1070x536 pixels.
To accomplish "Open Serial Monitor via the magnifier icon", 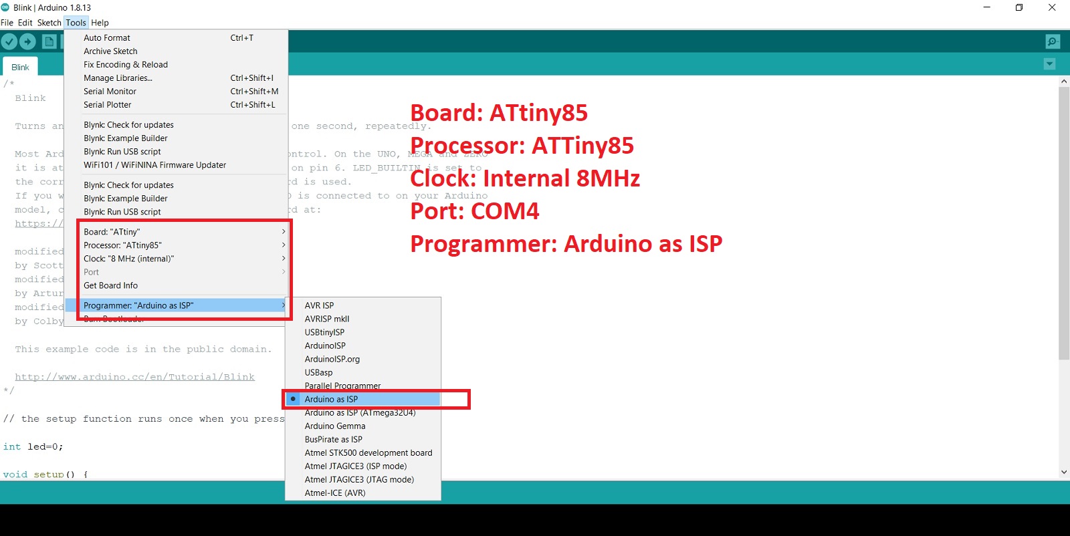I will 1053,41.
